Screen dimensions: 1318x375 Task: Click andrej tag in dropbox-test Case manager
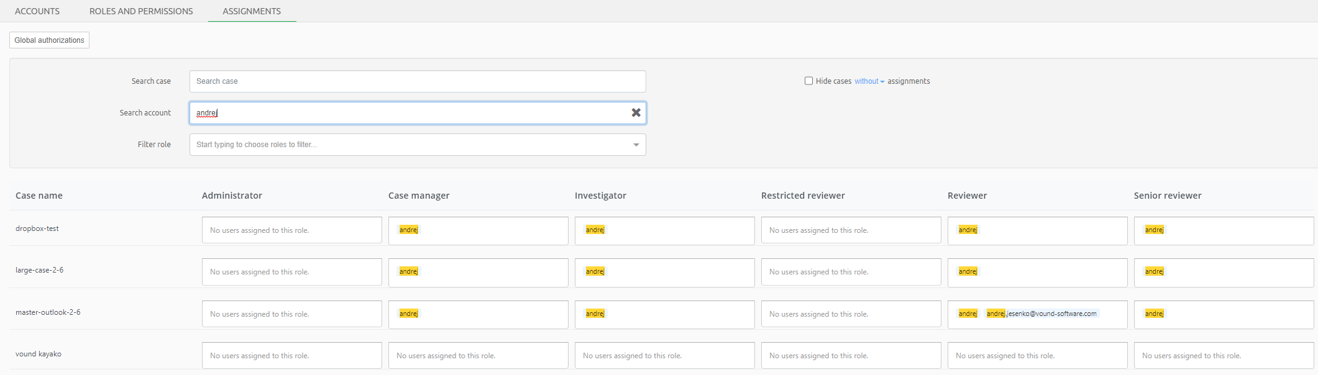[408, 230]
